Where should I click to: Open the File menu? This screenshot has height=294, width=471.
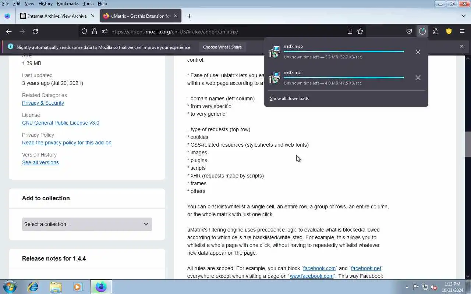point(6,4)
